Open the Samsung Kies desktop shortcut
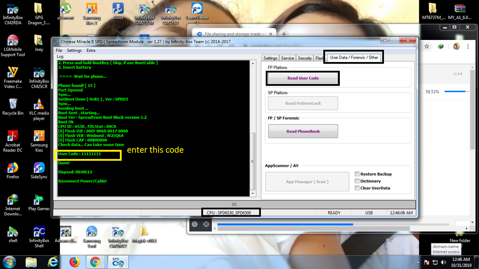The height and width of the screenshot is (269, 479). coord(39,141)
